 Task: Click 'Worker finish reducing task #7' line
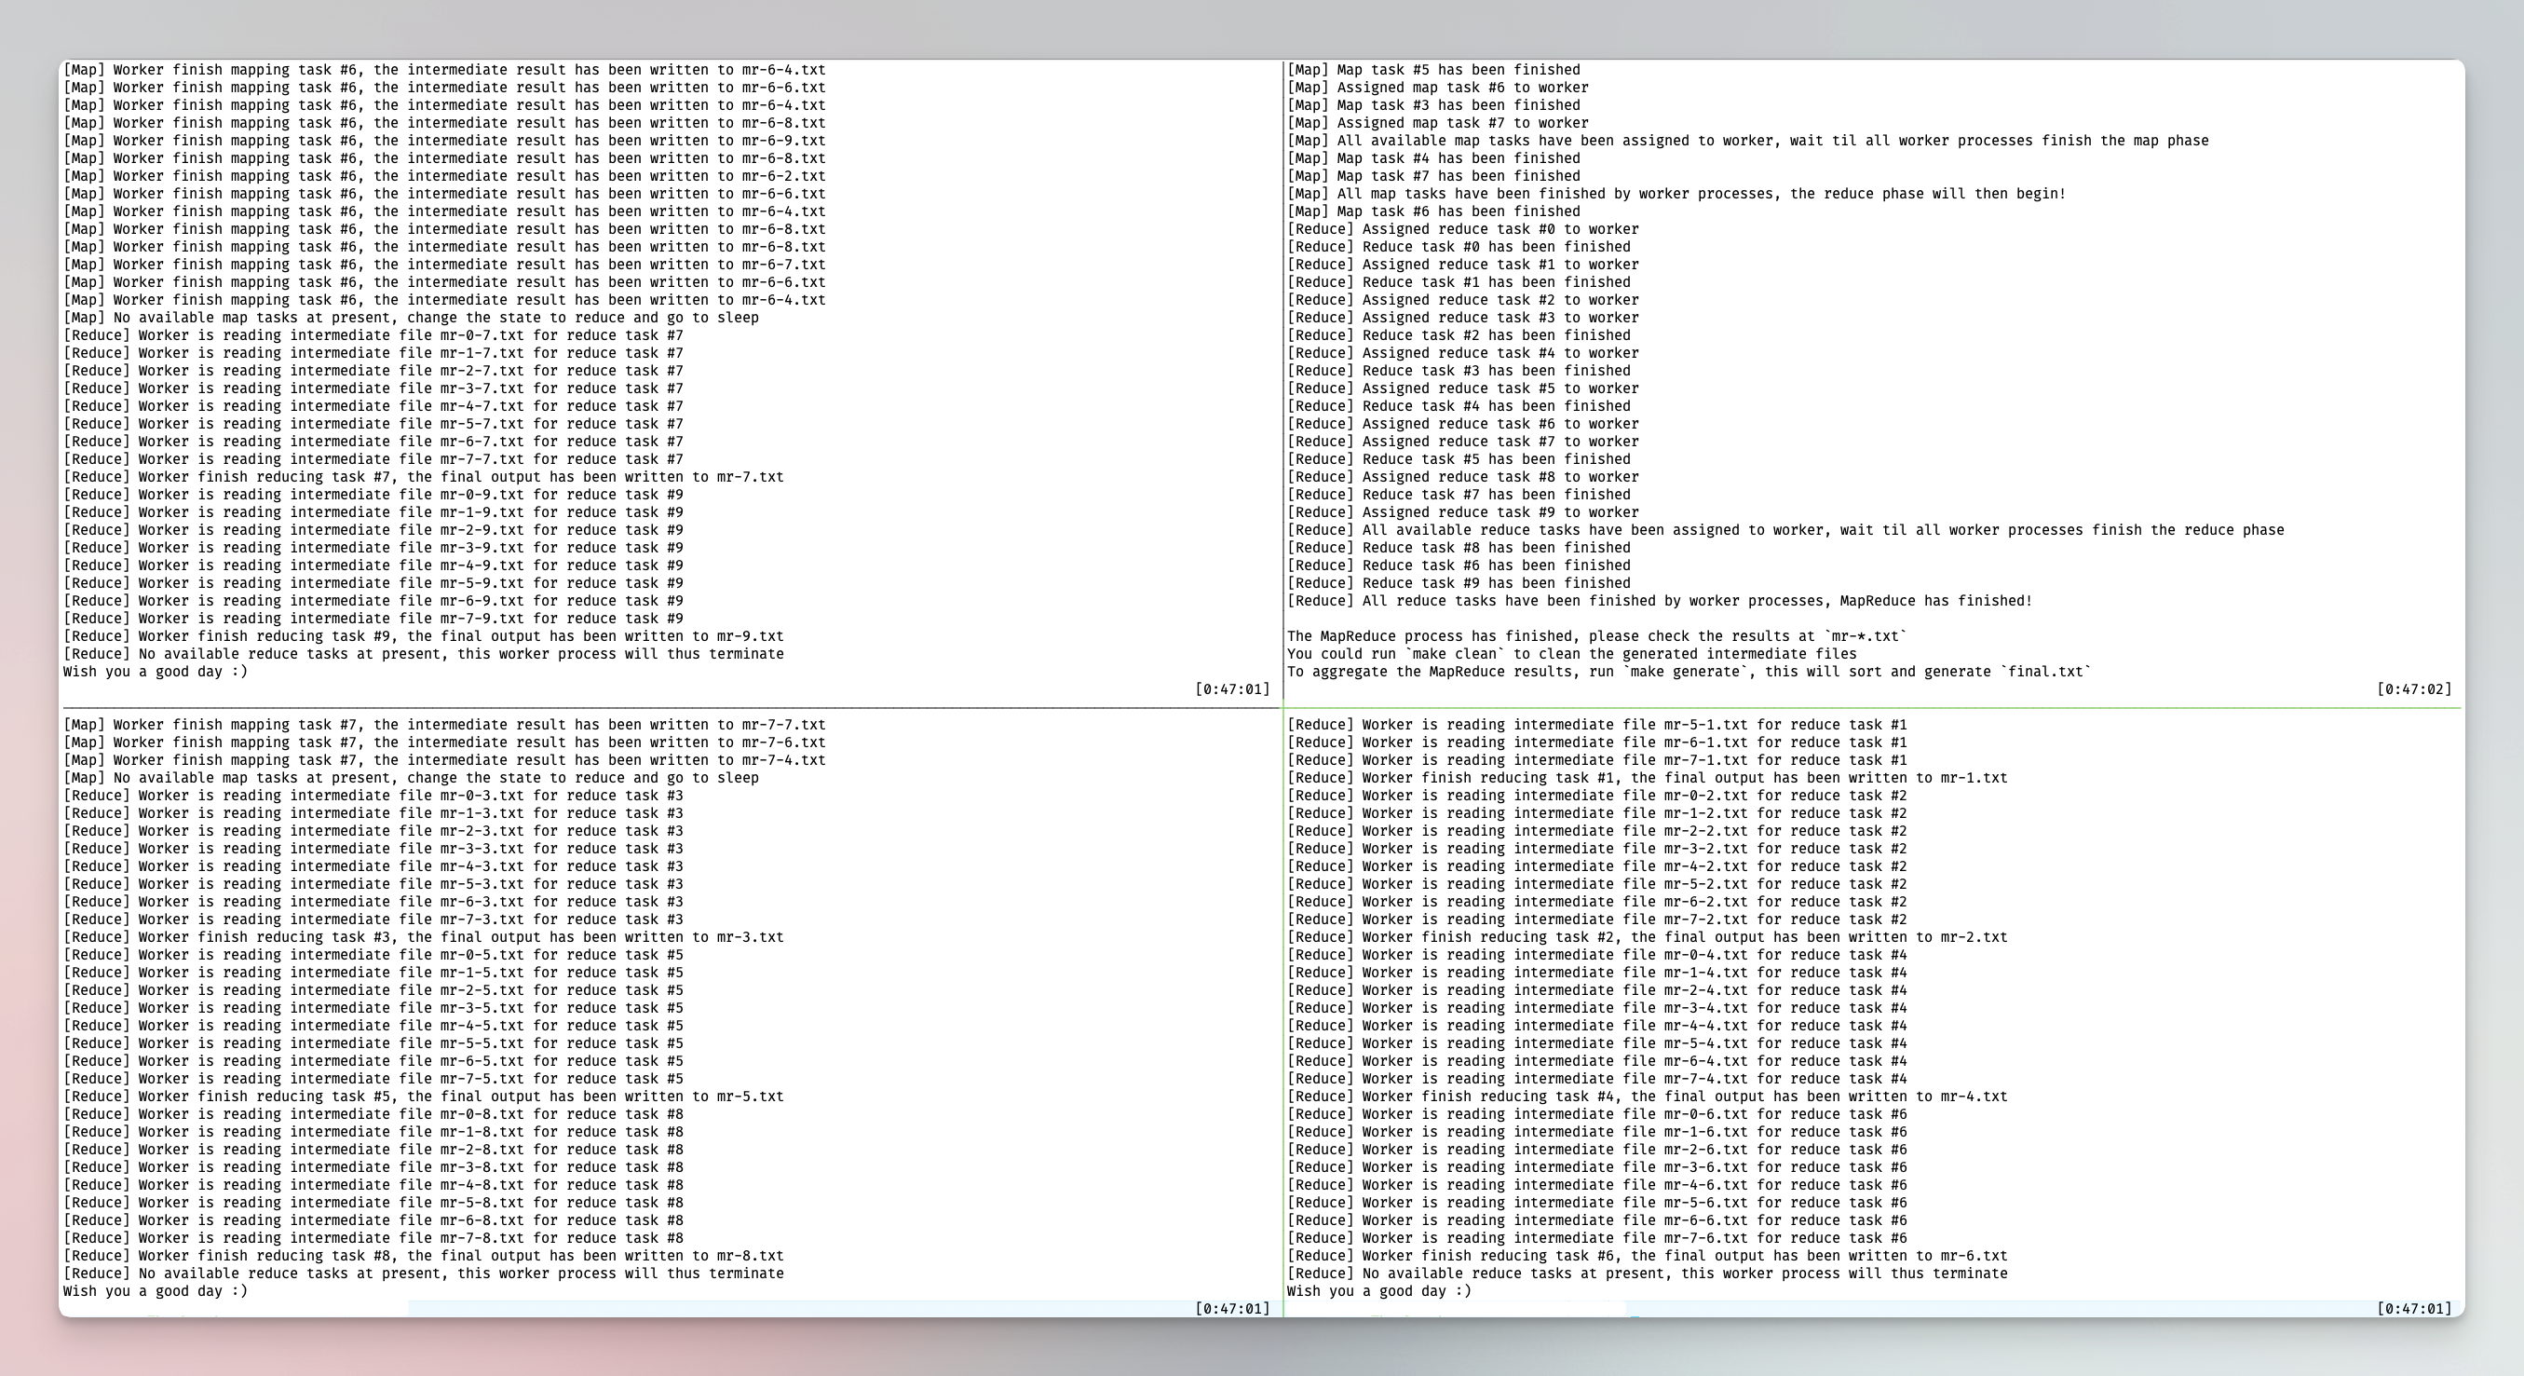click(x=423, y=476)
